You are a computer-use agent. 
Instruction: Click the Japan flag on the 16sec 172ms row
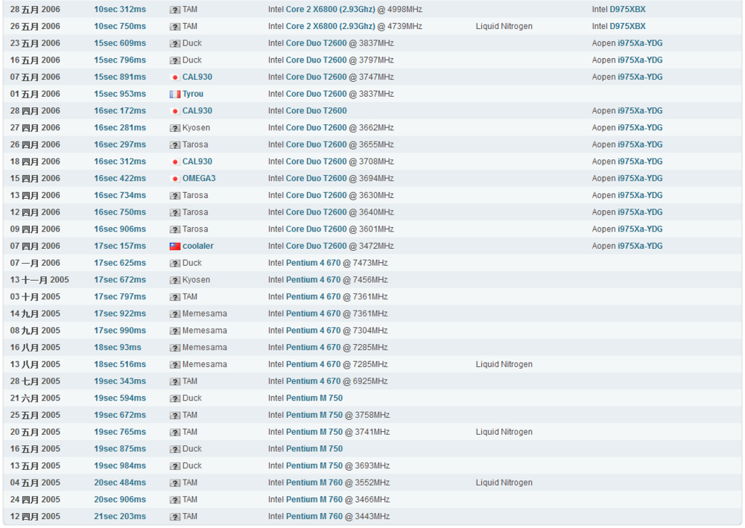[175, 111]
